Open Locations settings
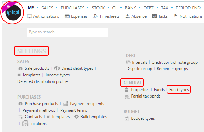The image size is (204, 132). coord(38,124)
